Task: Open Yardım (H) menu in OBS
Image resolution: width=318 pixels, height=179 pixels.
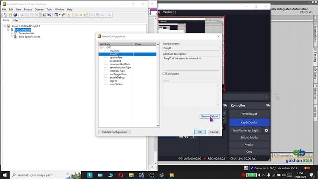Action: tap(170, 12)
